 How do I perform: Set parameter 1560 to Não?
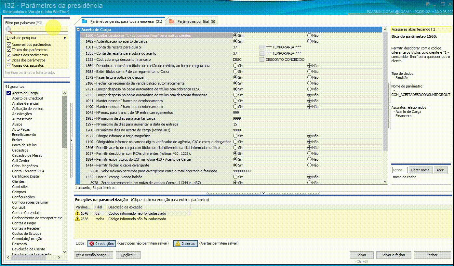[x=309, y=35]
